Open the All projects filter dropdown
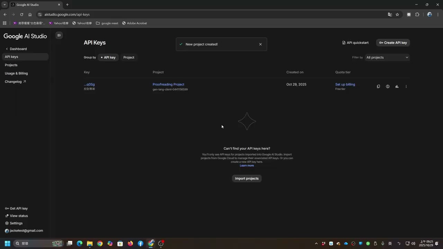The height and width of the screenshot is (249, 443). [x=387, y=57]
